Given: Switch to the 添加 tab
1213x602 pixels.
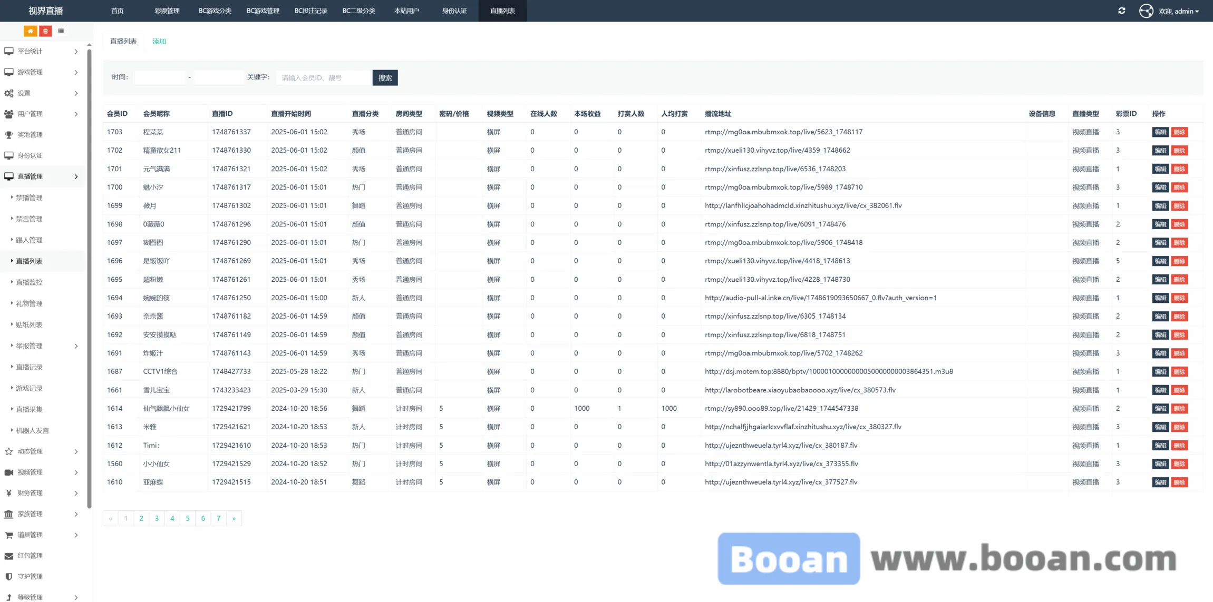Looking at the screenshot, I should pos(159,41).
